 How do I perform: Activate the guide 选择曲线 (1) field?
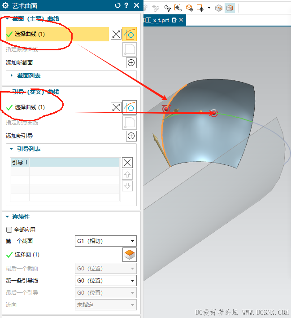(x=57, y=107)
